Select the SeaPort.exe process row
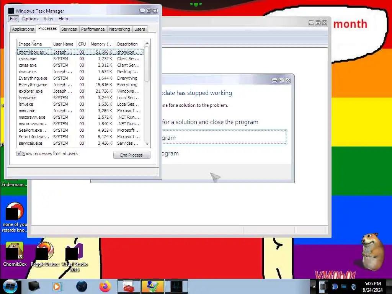Screen dimensions: 392x294 (80, 130)
